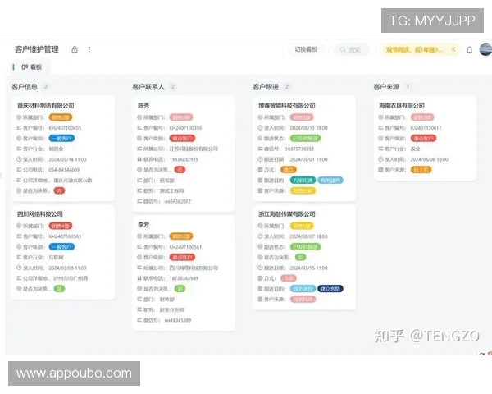
Task: Click the red decision-maker tag in 陈秀 card
Action: [180, 170]
